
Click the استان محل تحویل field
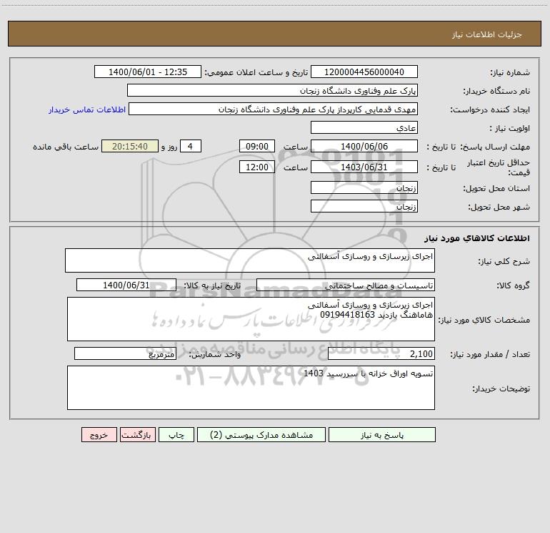tap(364, 187)
